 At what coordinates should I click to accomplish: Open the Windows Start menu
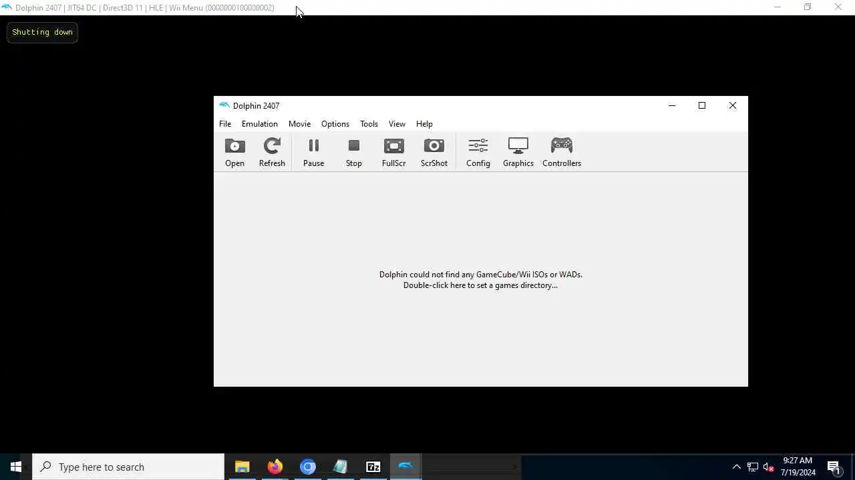pos(16,467)
